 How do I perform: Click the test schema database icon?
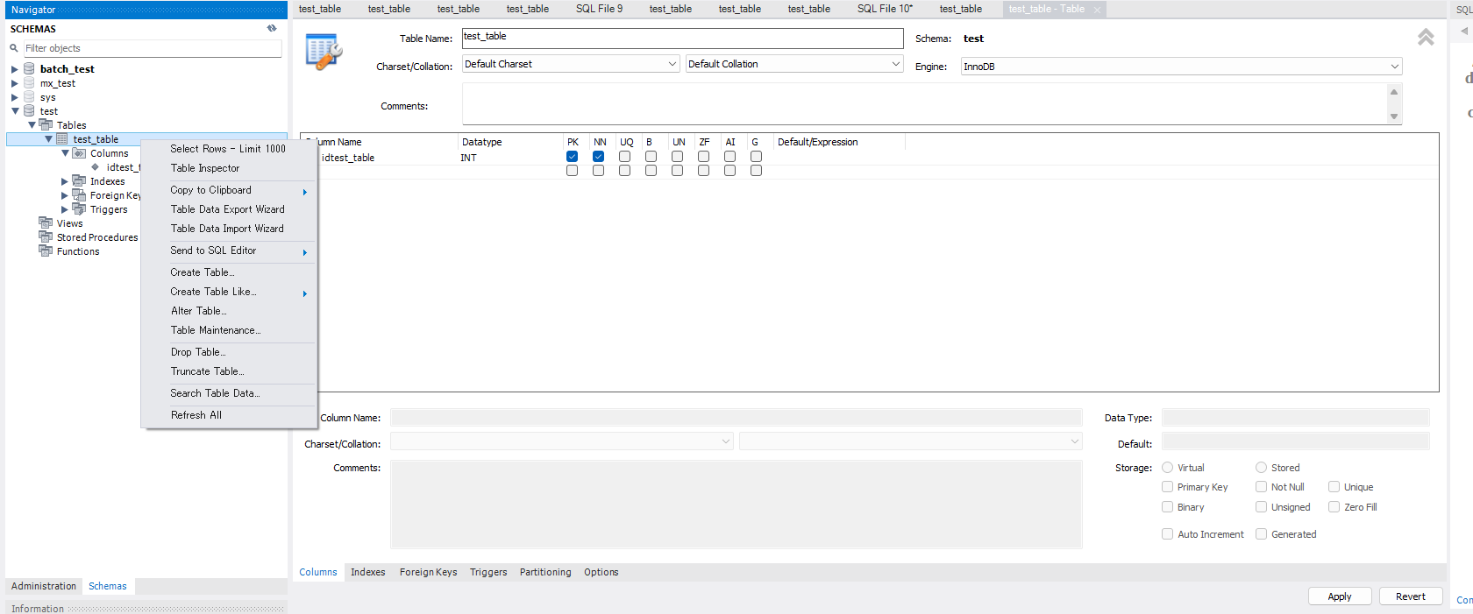[x=29, y=110]
